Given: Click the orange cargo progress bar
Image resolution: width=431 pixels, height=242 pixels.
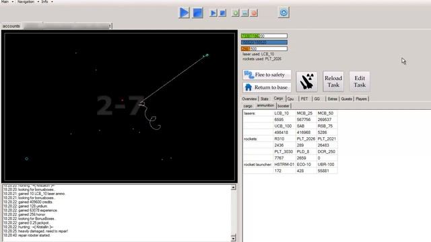Looking at the screenshot, I should (x=264, y=49).
